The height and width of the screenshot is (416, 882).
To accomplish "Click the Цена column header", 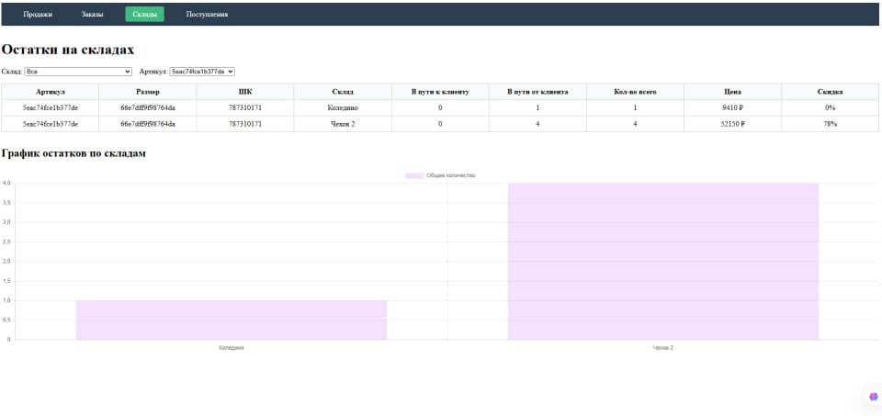I will pos(733,92).
